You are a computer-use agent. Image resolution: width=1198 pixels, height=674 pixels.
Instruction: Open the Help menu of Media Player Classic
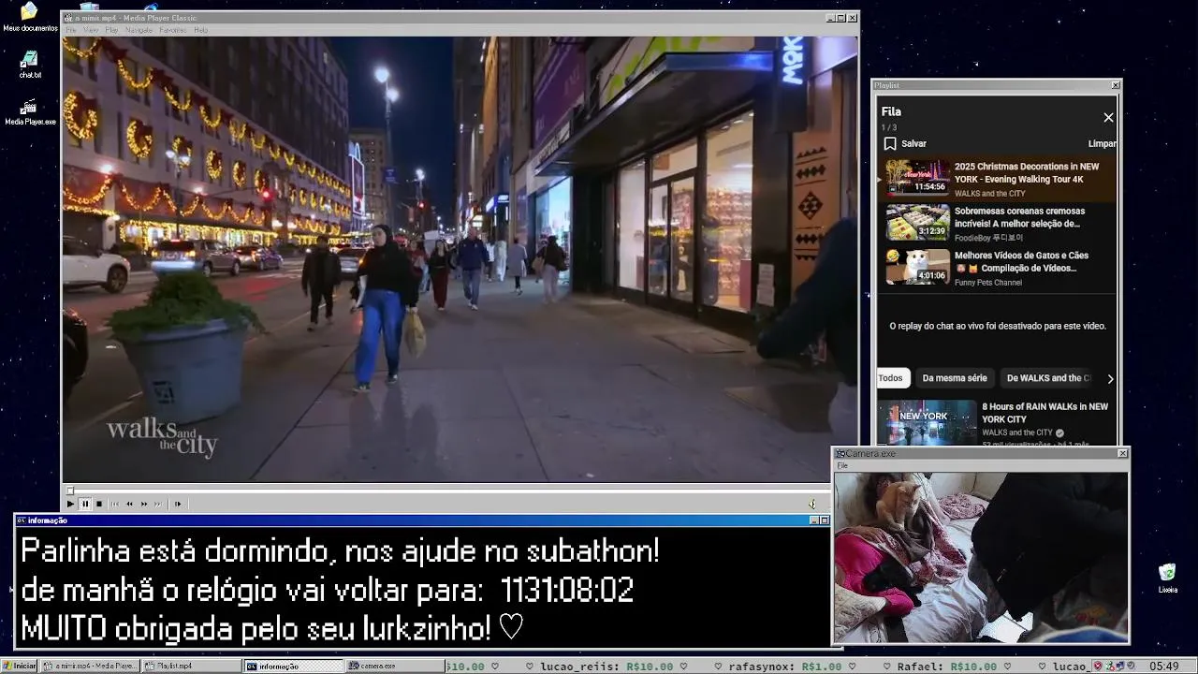pyautogui.click(x=201, y=30)
